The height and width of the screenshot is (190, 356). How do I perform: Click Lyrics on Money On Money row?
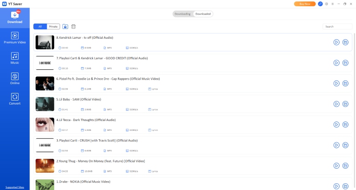tap(153, 171)
